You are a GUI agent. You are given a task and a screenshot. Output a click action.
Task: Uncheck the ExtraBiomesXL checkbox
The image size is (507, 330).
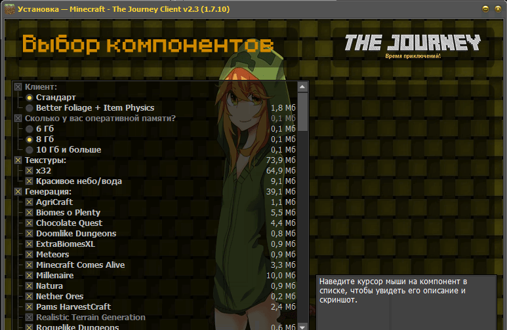pos(30,244)
